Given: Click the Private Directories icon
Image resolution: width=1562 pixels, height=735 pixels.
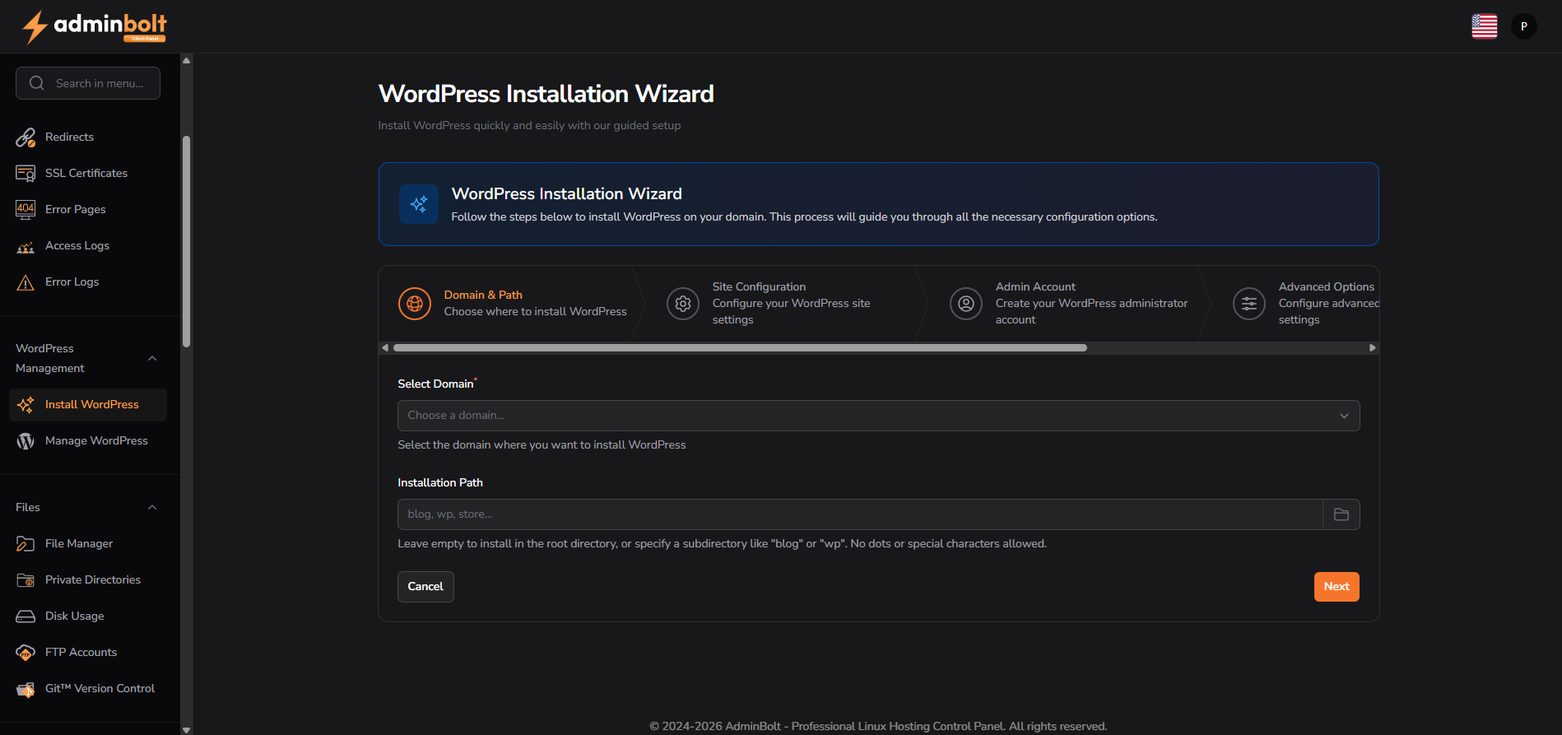Looking at the screenshot, I should click(x=26, y=580).
